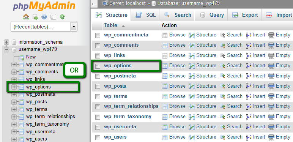Screen dimensions: 293x142
Task: Expand wp_term_taxonomy tree node
Action: point(14,124)
